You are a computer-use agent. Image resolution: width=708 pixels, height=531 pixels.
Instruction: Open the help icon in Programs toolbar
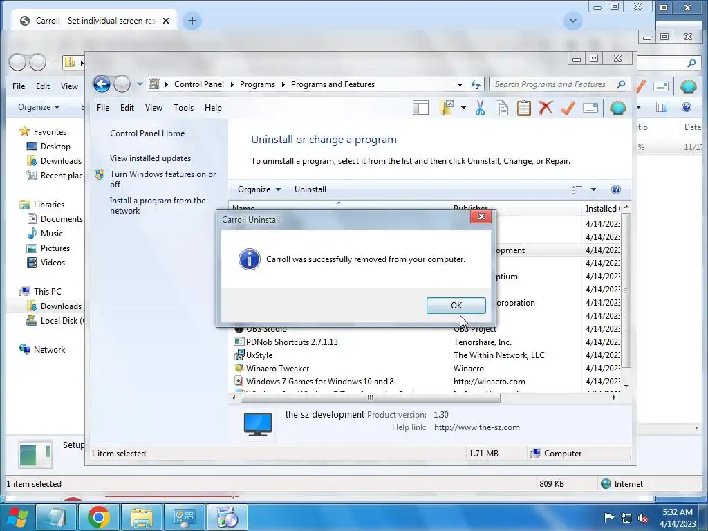coord(616,189)
